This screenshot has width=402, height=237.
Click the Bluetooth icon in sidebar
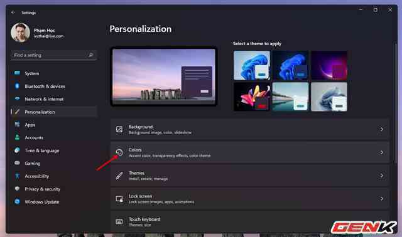17,86
